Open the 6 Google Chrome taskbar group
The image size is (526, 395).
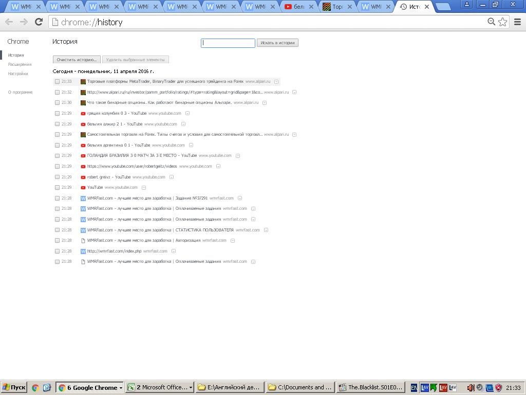tap(90, 388)
